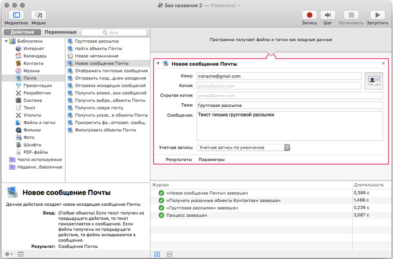The height and width of the screenshot is (259, 393).
Task: Open the Медиа browser button
Action: point(38,15)
